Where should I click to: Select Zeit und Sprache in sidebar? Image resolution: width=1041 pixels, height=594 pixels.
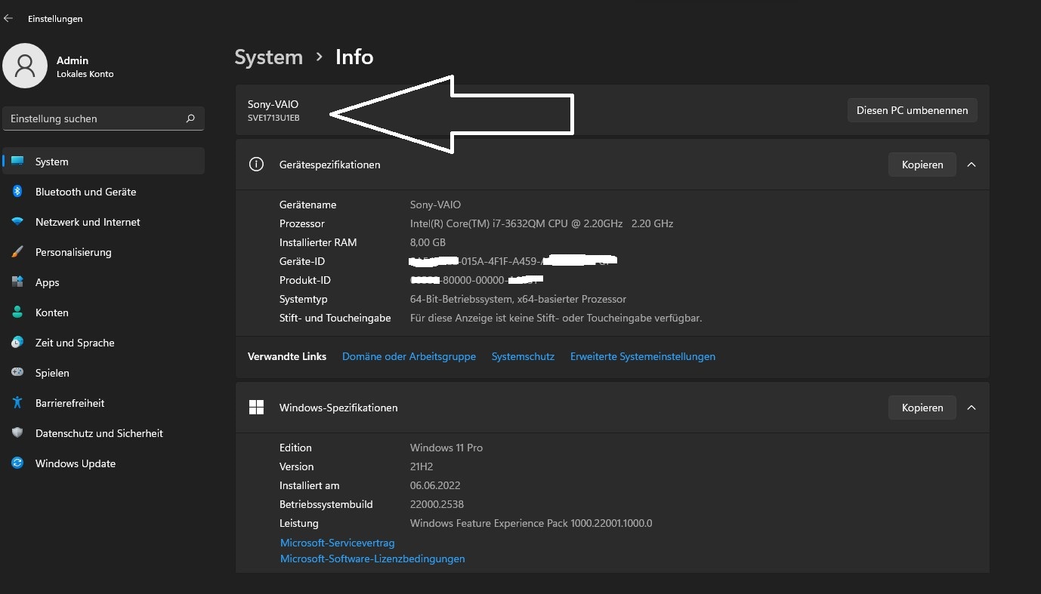tap(75, 343)
